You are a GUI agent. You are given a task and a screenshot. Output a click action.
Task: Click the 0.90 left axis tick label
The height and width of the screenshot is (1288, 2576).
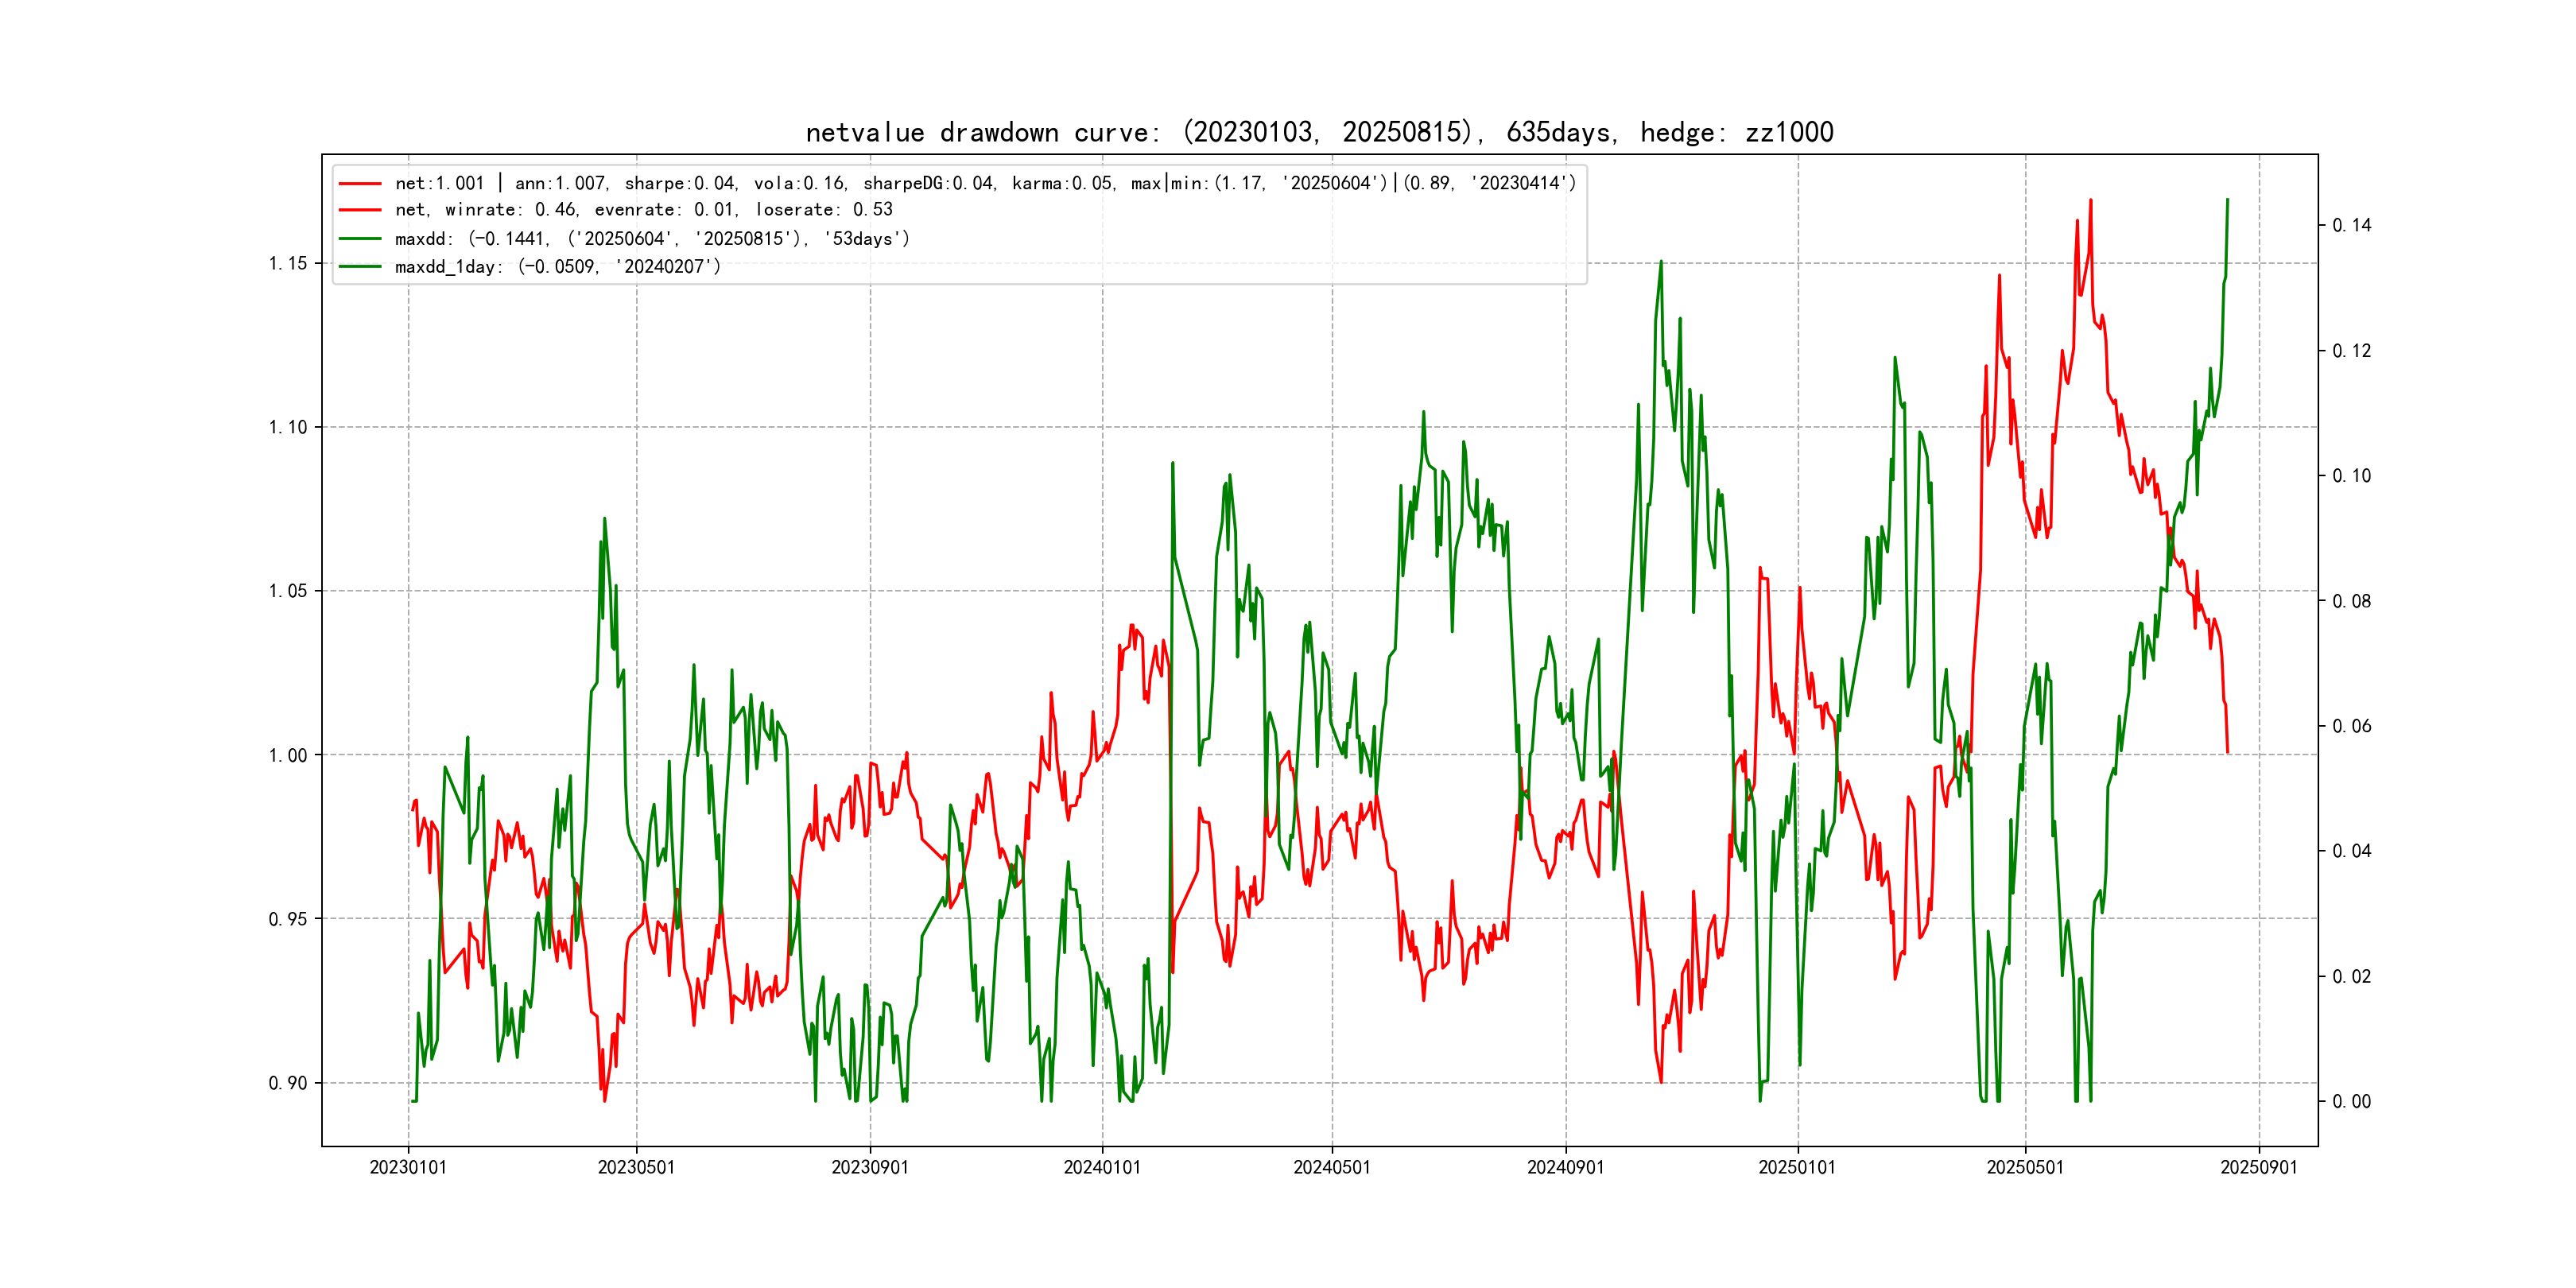(288, 1084)
